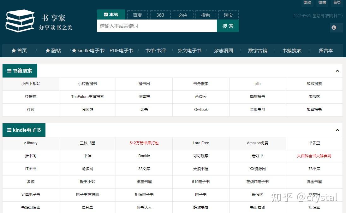Open the z-library link
The image size is (346, 213).
30,143
